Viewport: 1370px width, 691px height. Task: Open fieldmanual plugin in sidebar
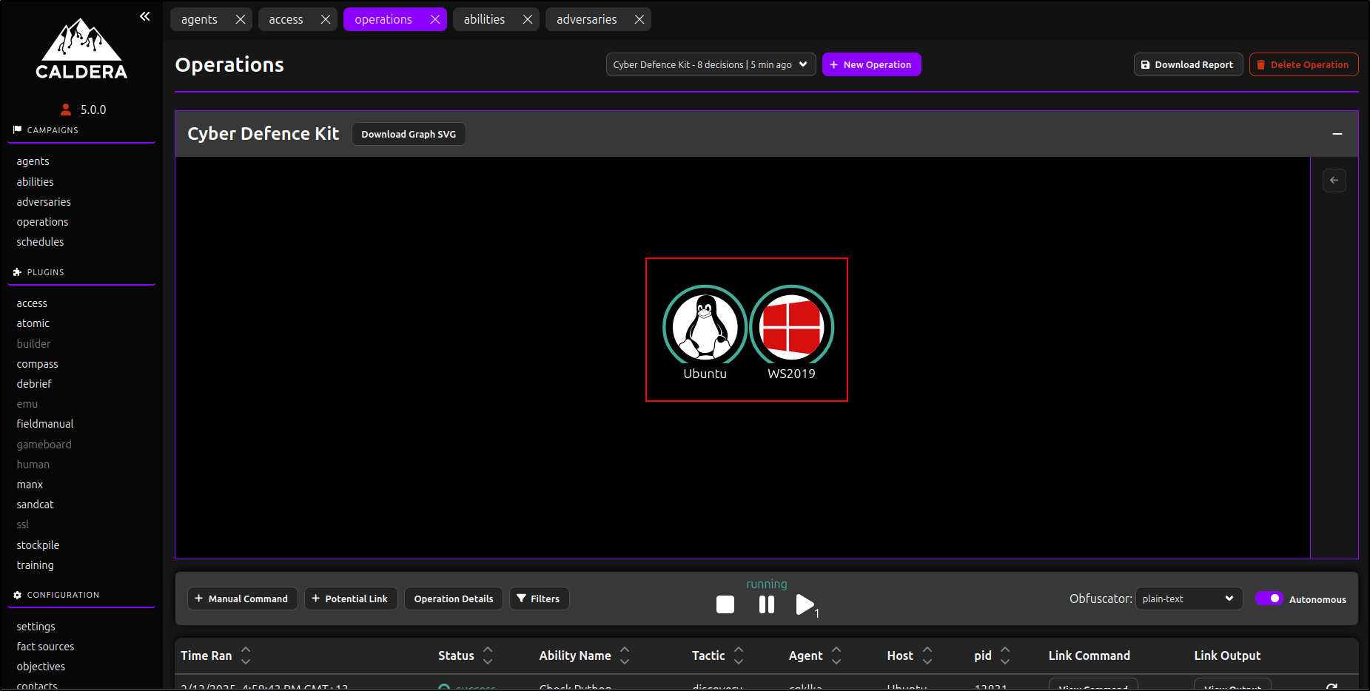click(x=45, y=424)
